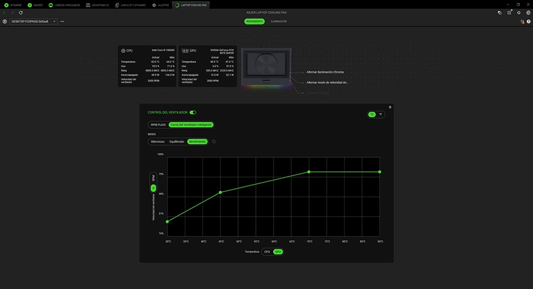Click the Juegos Vinculados gamepad icon
The height and width of the screenshot is (289, 533).
[51, 5]
